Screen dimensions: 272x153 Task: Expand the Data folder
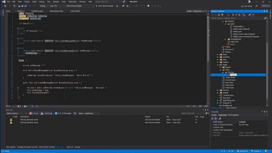point(218,59)
